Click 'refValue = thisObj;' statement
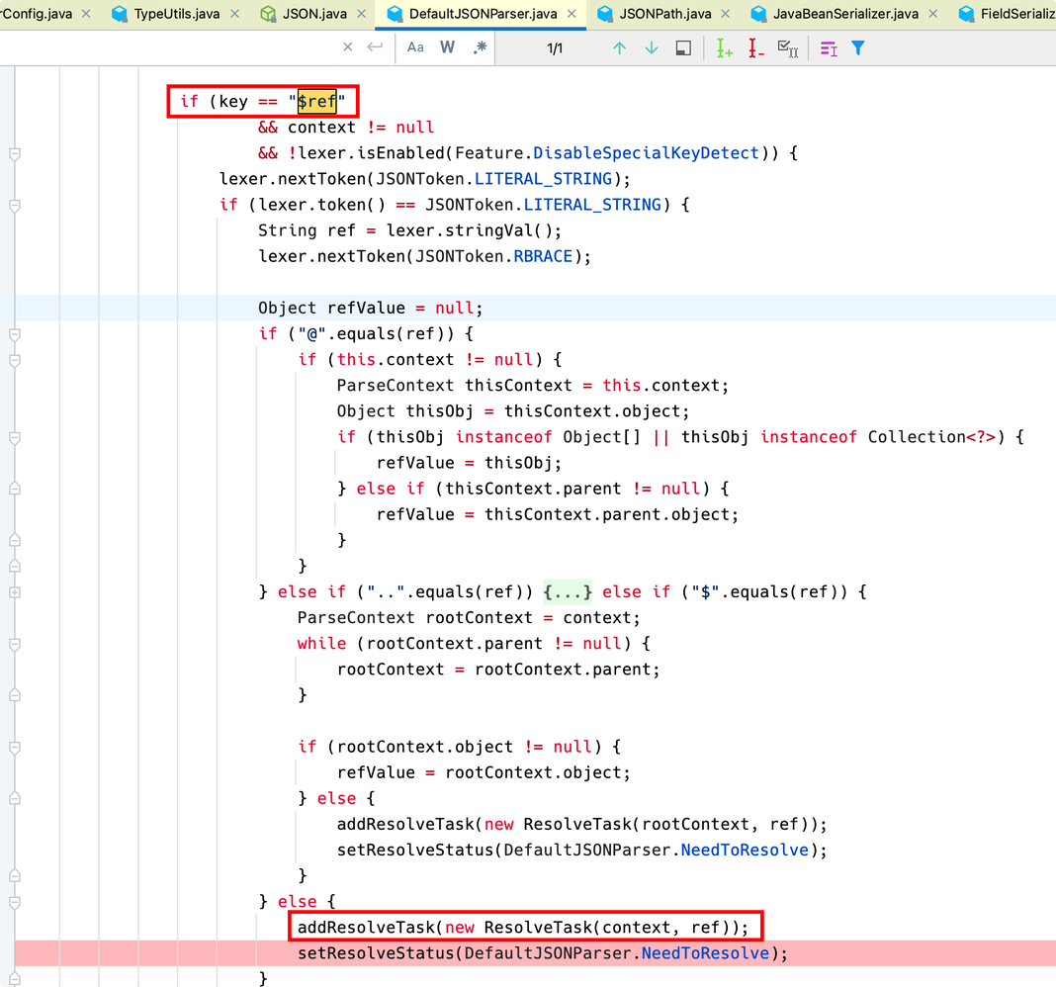This screenshot has width=1056, height=987. click(469, 463)
